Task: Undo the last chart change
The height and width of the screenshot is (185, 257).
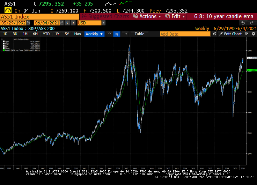Action: tap(243, 23)
